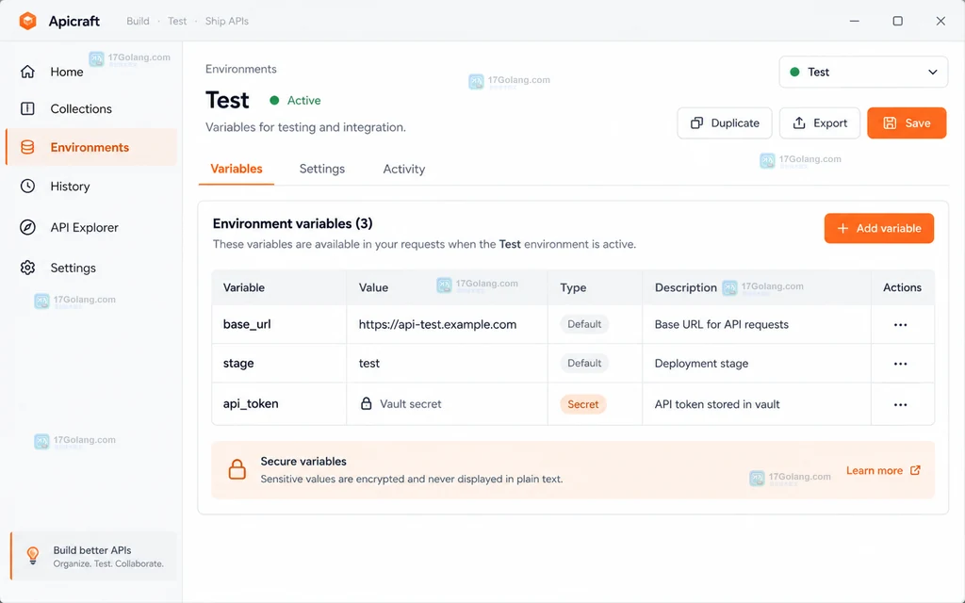Screen dimensions: 965x603
Task: Select the Collections sidebar icon
Action: (27, 109)
